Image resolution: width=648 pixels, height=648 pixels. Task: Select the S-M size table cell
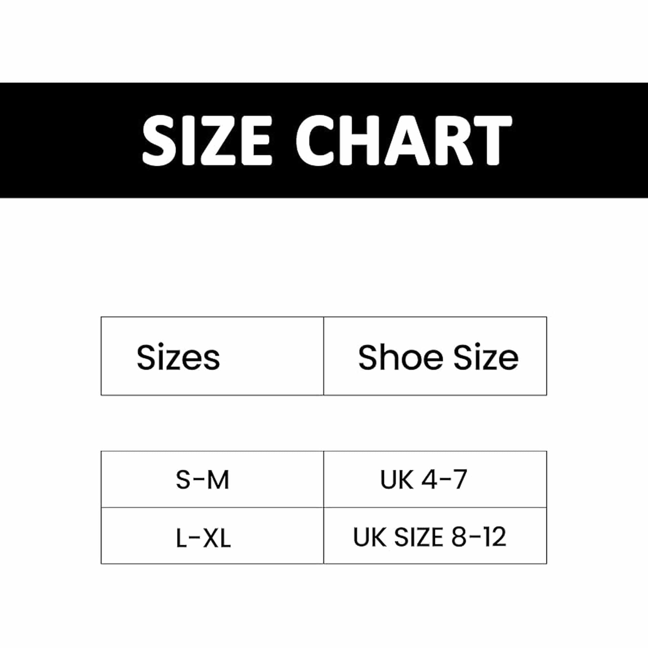coord(212,479)
